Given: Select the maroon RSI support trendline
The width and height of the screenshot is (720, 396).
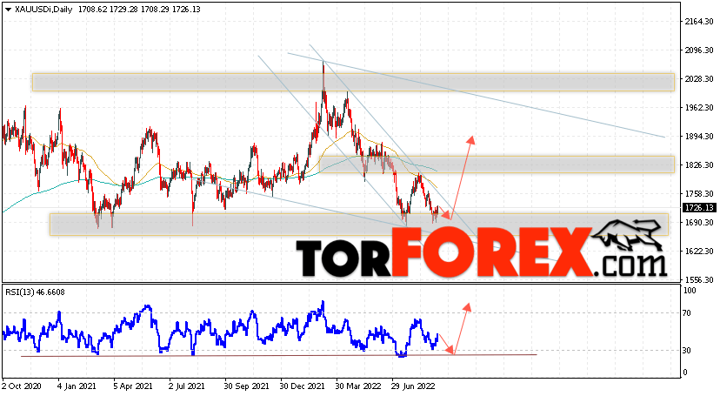Looking at the screenshot, I should click(279, 355).
